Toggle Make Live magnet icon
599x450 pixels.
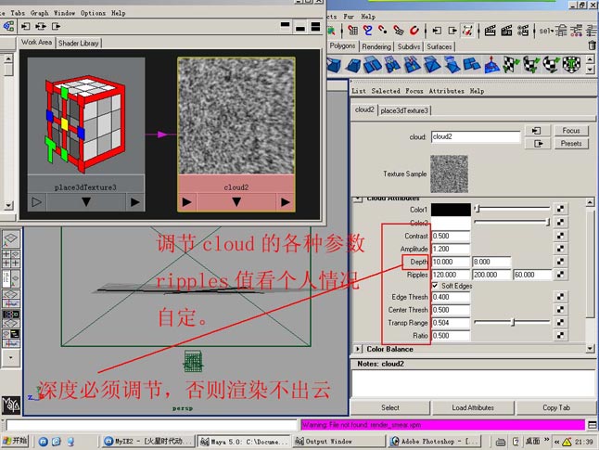(x=414, y=31)
